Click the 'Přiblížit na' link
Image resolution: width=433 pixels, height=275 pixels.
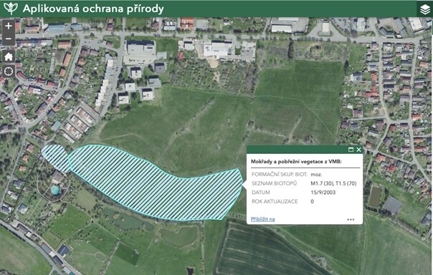pos(262,219)
